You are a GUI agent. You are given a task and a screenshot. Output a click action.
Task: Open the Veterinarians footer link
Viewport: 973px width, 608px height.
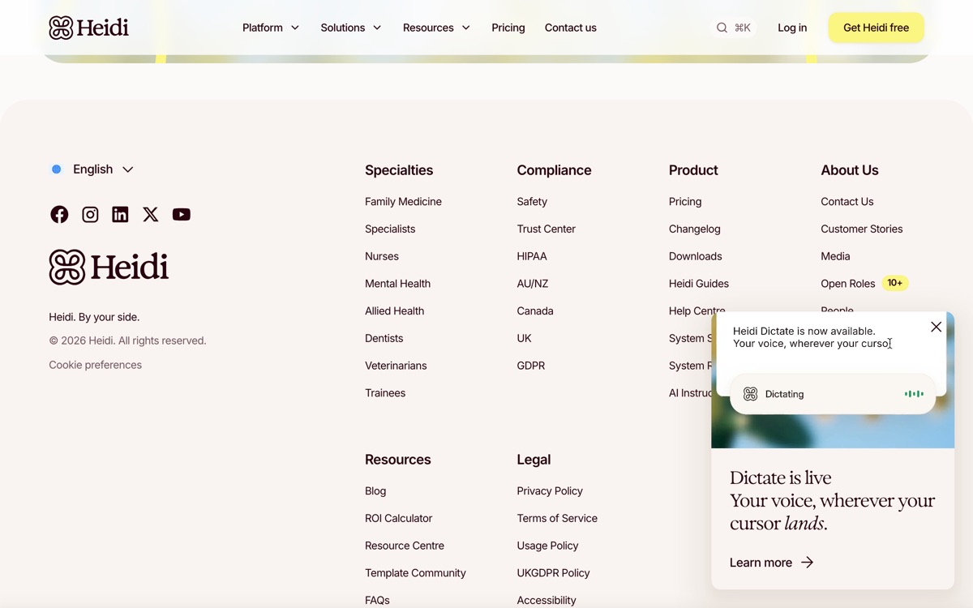point(396,366)
